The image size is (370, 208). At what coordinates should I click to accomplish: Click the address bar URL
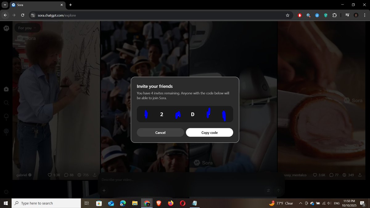point(57,15)
